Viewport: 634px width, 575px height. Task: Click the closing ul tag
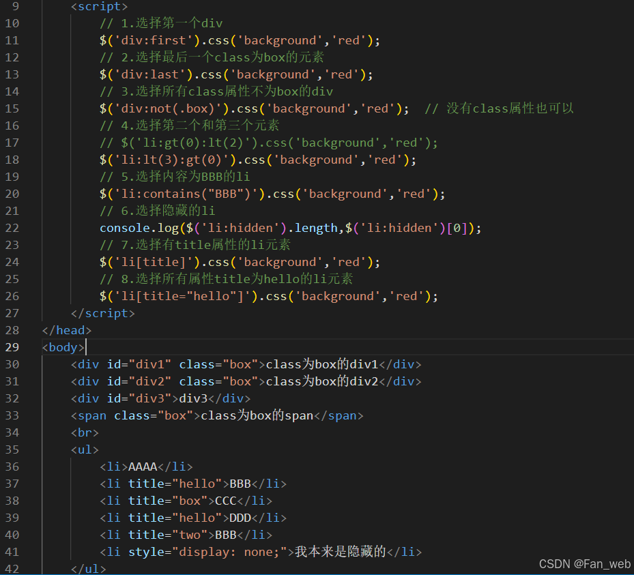89,569
